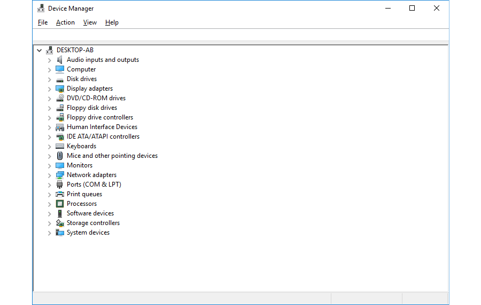Select the DESKTOP-AB label
Screen dimensions: 481x305
(75, 50)
